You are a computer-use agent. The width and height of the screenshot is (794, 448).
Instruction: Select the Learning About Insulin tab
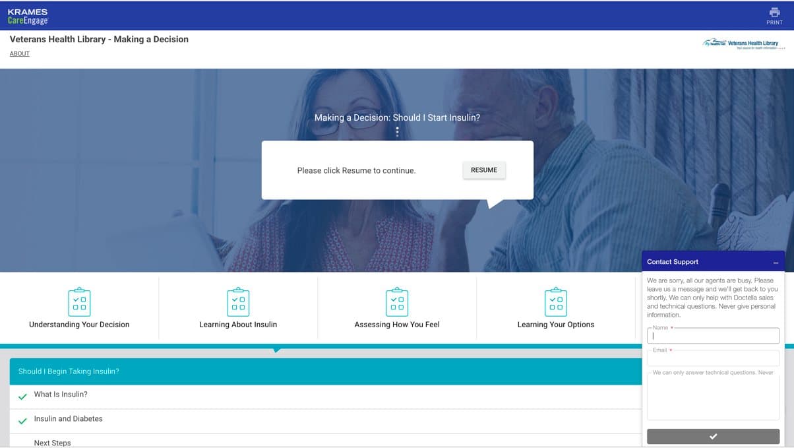(238, 307)
